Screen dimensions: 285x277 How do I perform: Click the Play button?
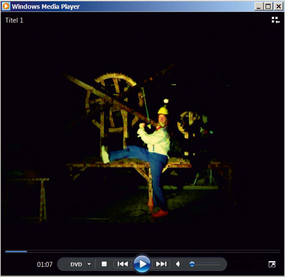pyautogui.click(x=142, y=264)
